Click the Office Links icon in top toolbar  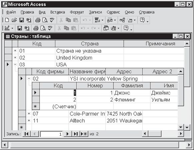click(x=97, y=20)
